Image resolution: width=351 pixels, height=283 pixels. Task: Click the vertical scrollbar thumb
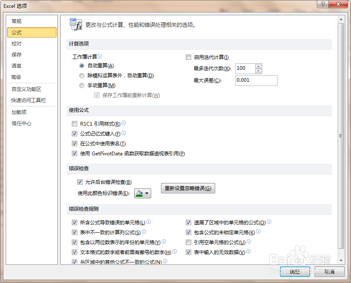[341, 136]
